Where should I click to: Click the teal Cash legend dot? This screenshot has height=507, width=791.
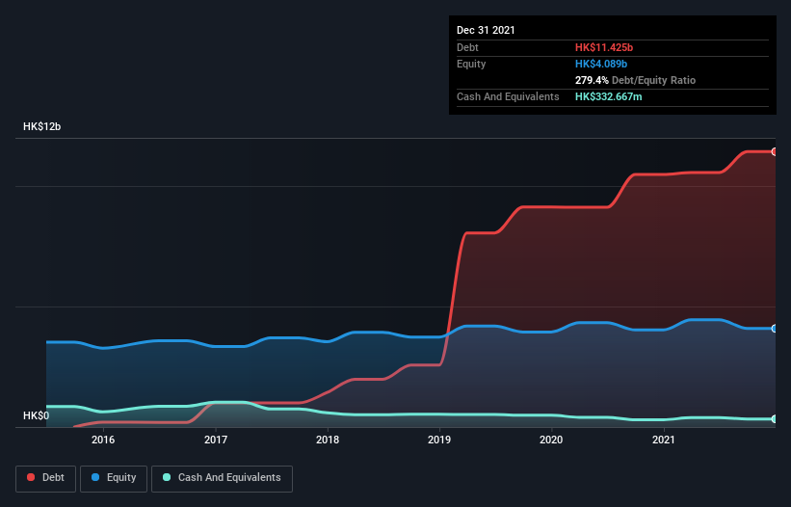click(167, 477)
